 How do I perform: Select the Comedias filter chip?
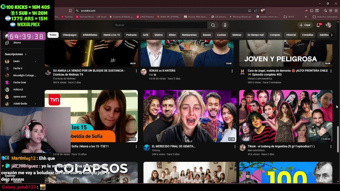(x=308, y=35)
